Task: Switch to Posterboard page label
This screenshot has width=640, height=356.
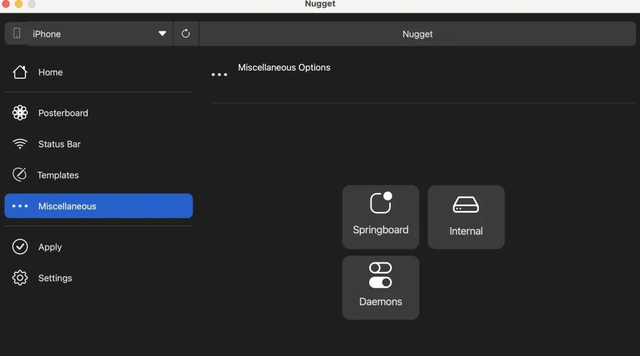Action: click(63, 113)
